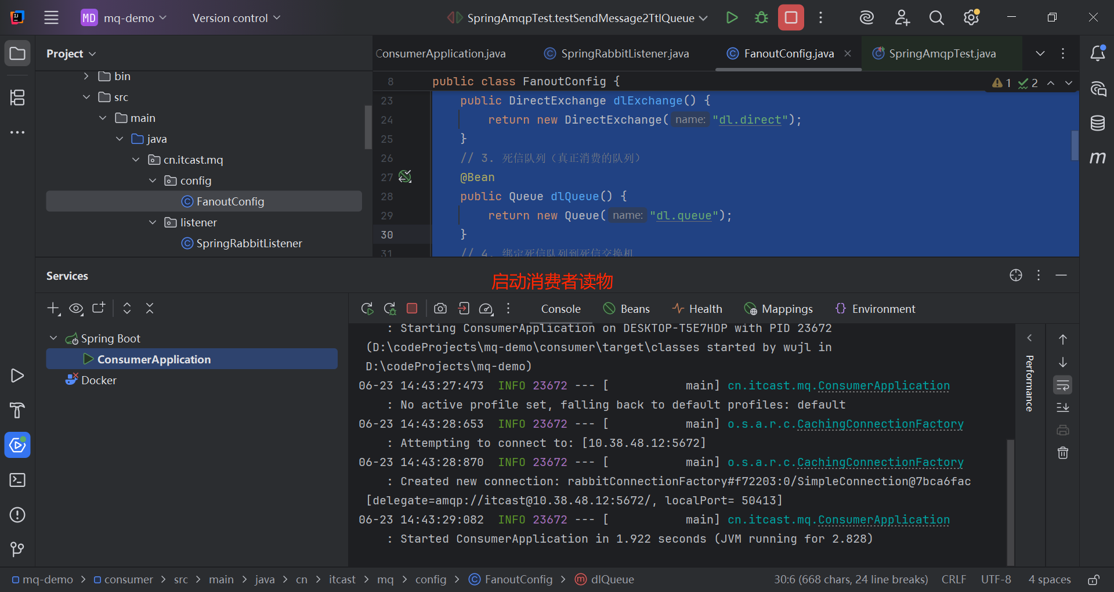1114x592 pixels.
Task: Jump down the console with the down arrow
Action: click(x=1063, y=362)
